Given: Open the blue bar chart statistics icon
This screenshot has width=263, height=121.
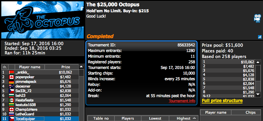Looking at the screenshot, I should click(x=260, y=37).
